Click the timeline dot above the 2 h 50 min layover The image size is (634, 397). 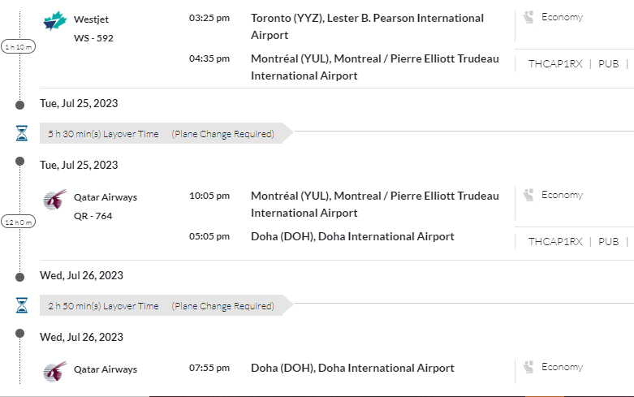tap(19, 276)
